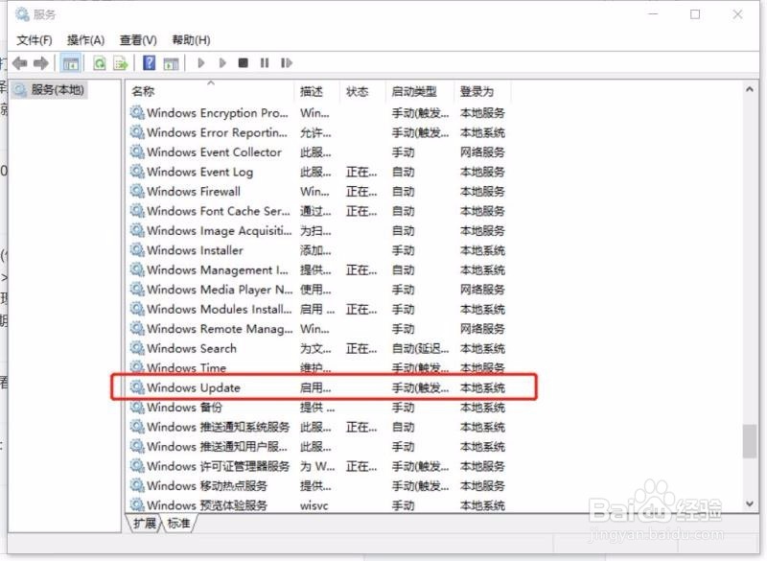Image resolution: width=767 pixels, height=561 pixels.
Task: Click gear icon beside Windows Installer
Action: point(137,250)
